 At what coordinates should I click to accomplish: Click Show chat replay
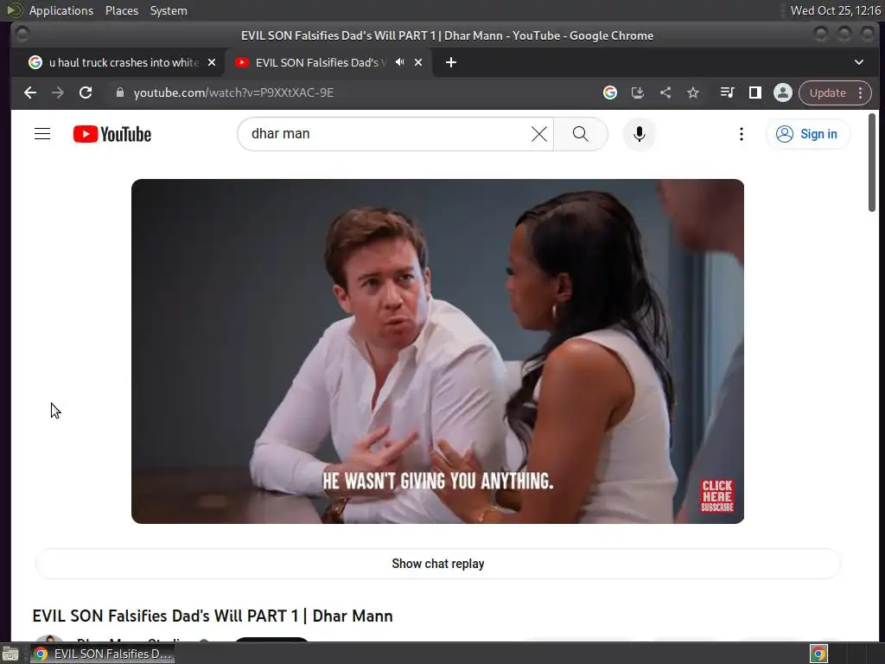tap(438, 564)
